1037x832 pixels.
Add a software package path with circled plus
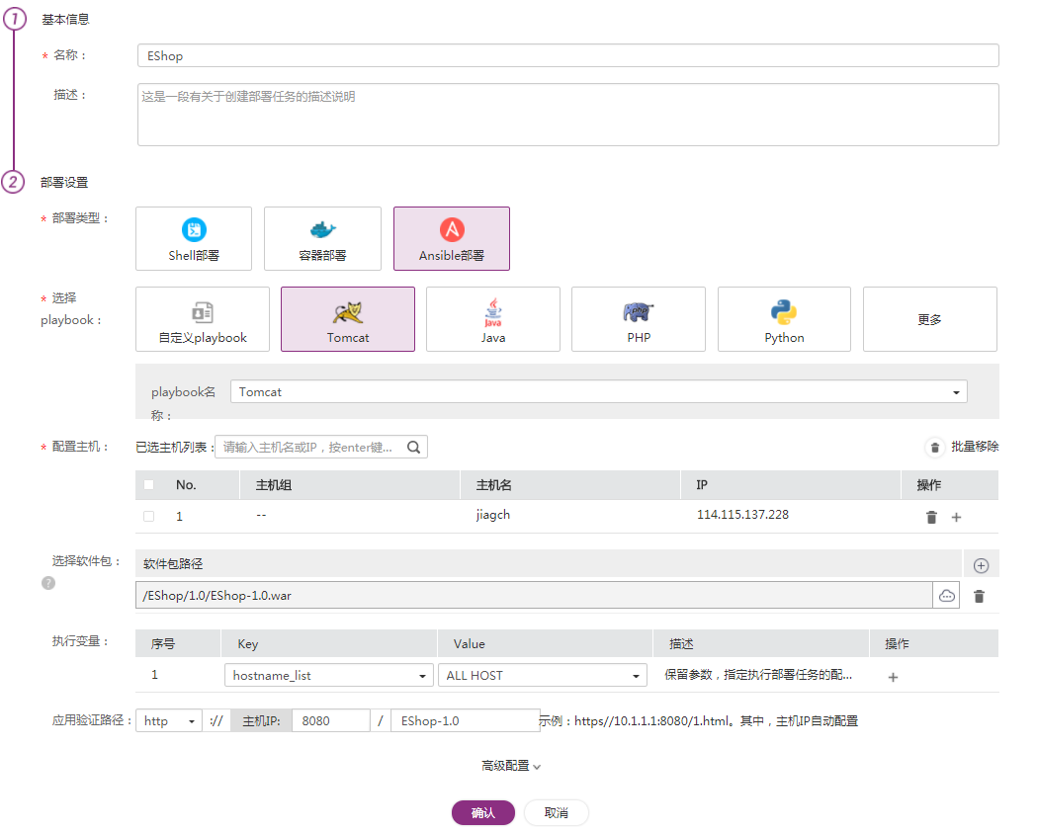981,565
